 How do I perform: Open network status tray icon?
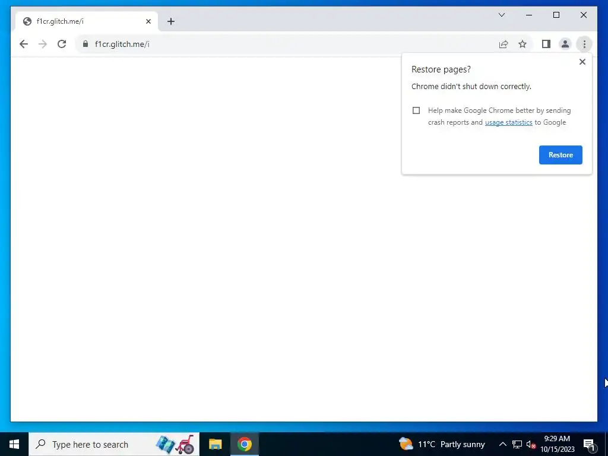click(517, 444)
